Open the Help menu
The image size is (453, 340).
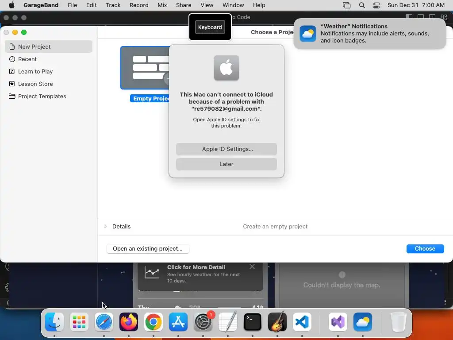point(259,5)
